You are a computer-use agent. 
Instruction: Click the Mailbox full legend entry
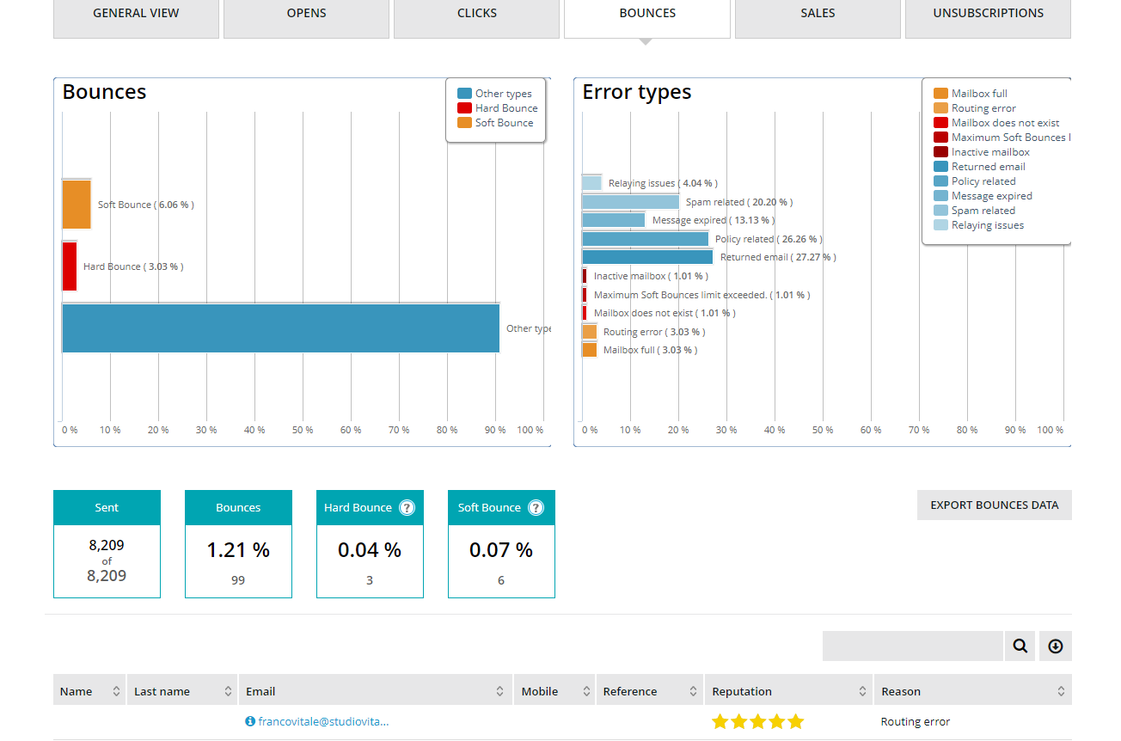click(x=971, y=94)
